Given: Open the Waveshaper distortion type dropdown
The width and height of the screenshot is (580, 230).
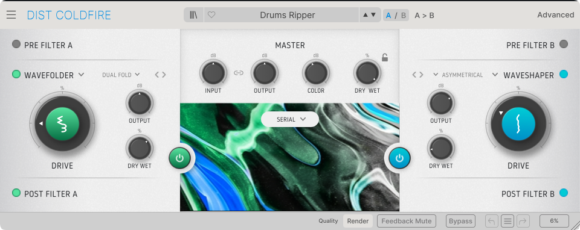Looking at the screenshot, I should click(523, 75).
